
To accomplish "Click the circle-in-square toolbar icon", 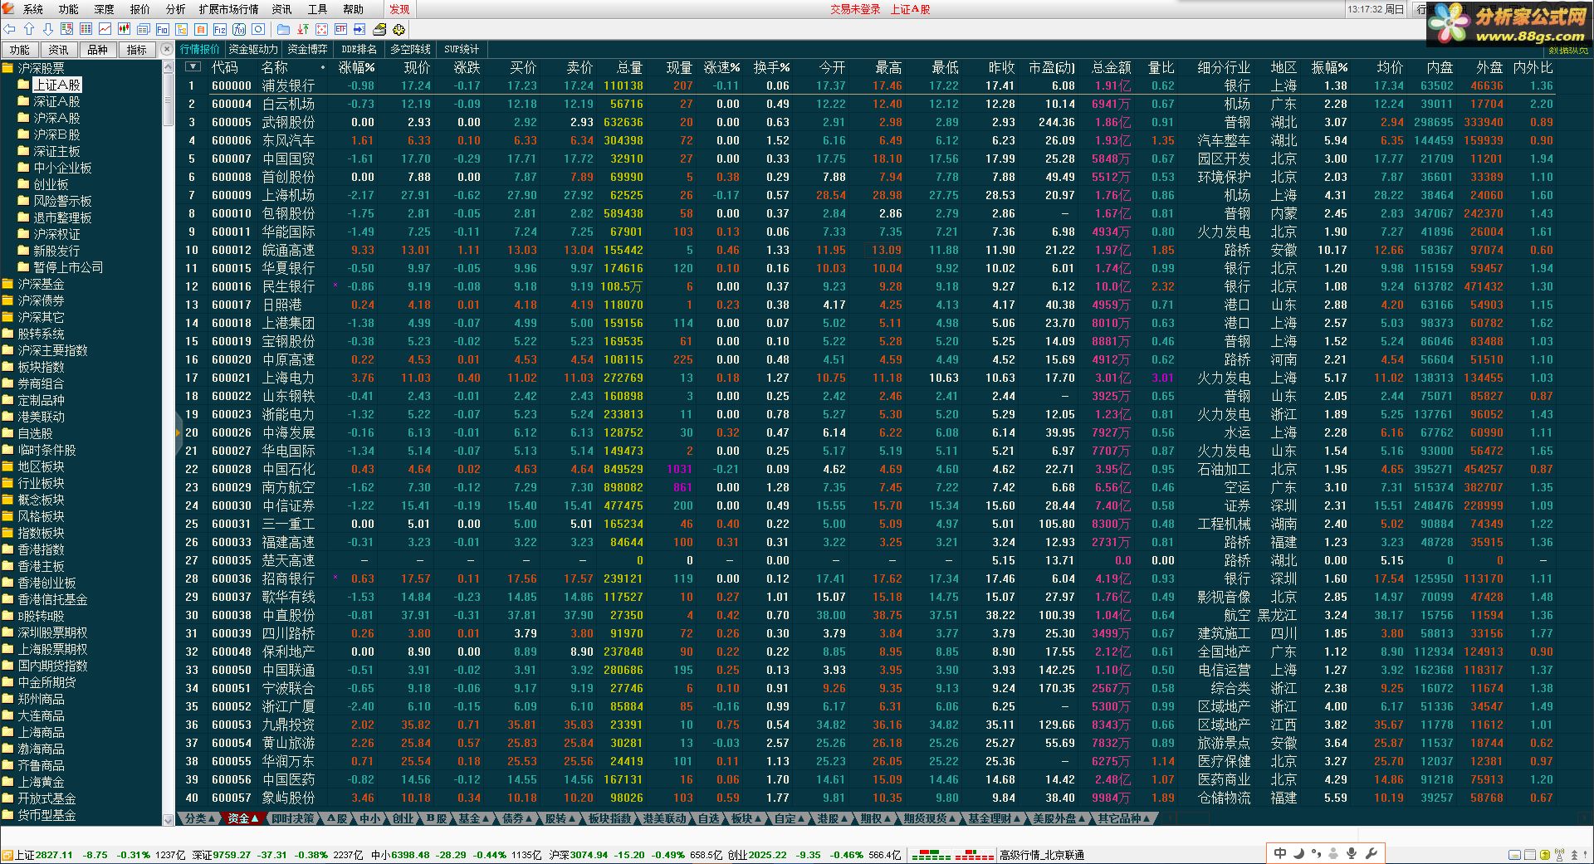I will point(258,29).
